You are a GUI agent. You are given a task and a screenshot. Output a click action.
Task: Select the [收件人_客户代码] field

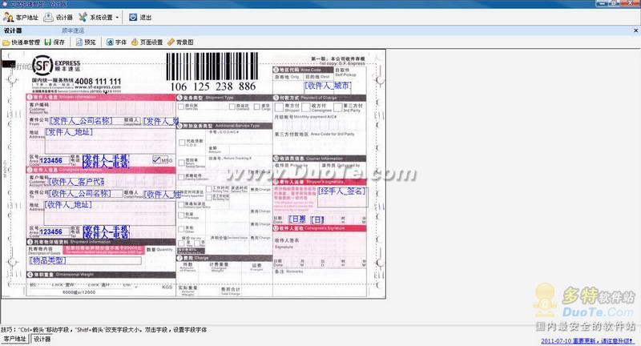76,181
